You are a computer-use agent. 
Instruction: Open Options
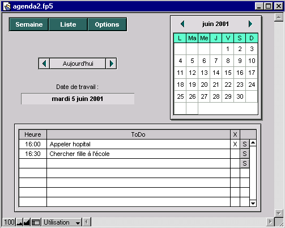pos(107,24)
